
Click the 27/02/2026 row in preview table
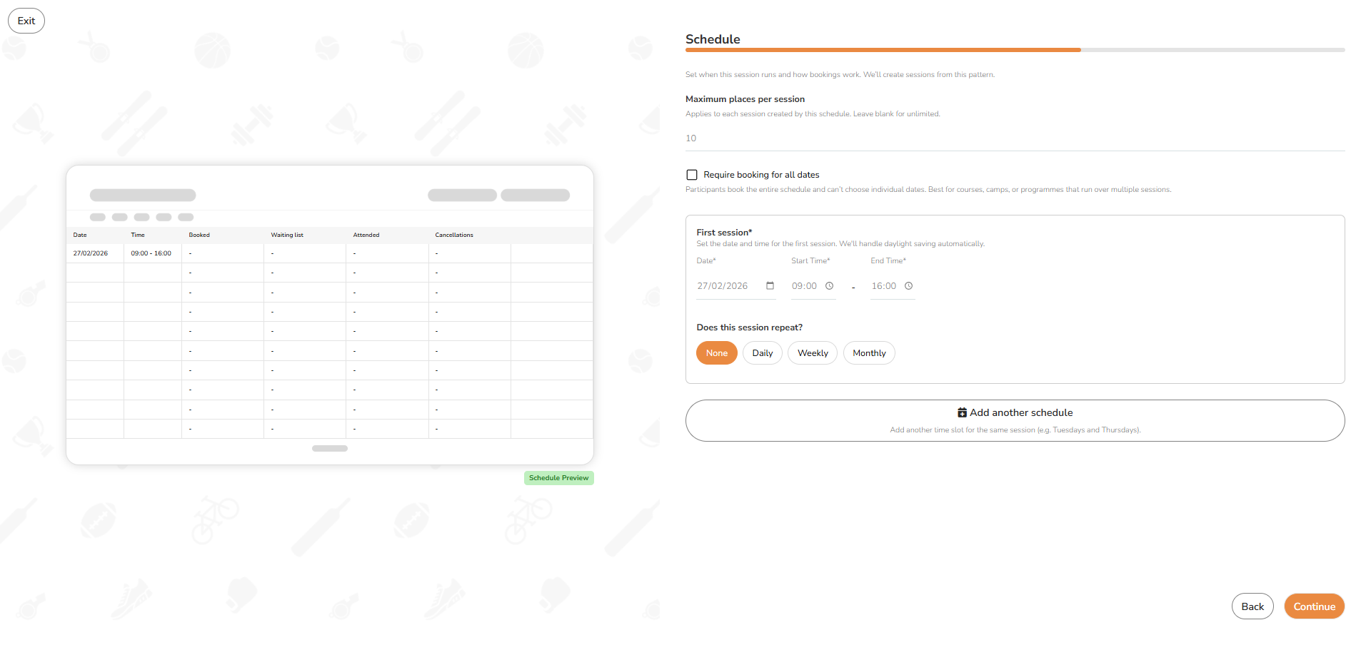pos(329,253)
